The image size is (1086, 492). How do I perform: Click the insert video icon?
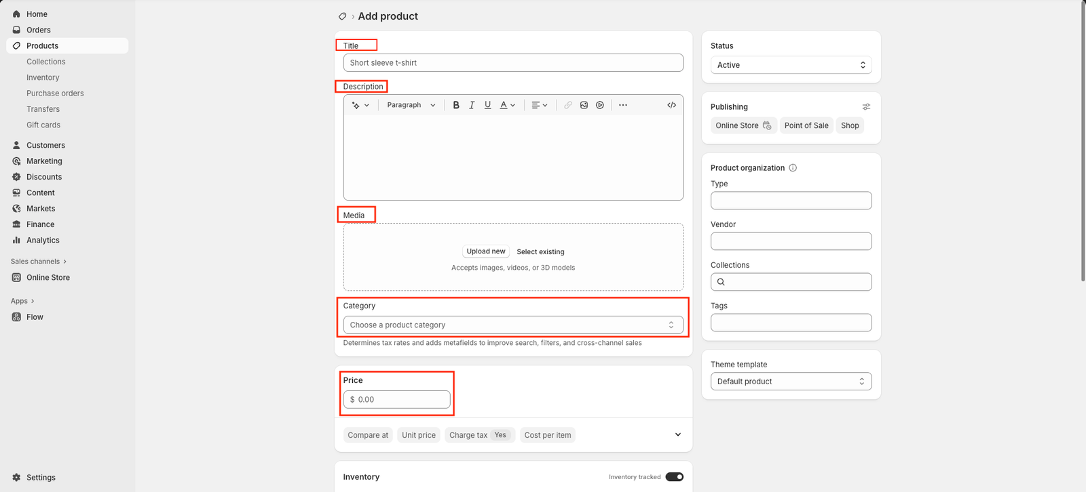tap(600, 105)
